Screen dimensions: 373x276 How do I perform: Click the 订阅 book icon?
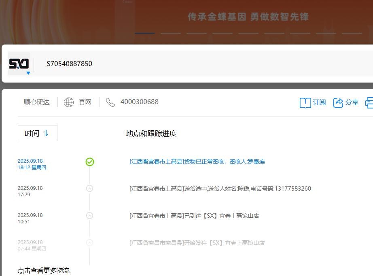(305, 103)
